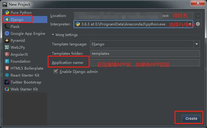
Task: Click the Templates folder field
Action: pos(145,54)
